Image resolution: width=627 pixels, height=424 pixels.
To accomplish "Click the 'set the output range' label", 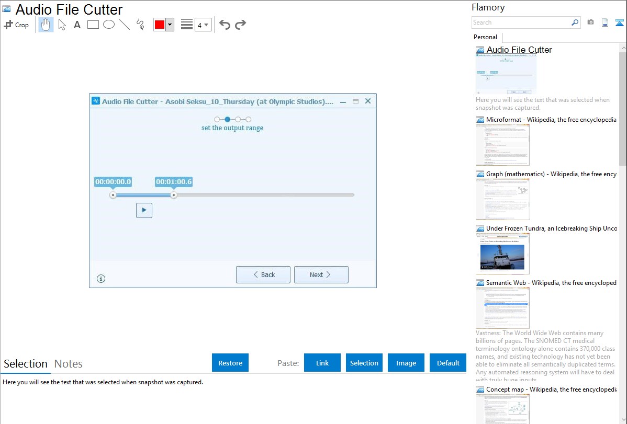I will (232, 128).
